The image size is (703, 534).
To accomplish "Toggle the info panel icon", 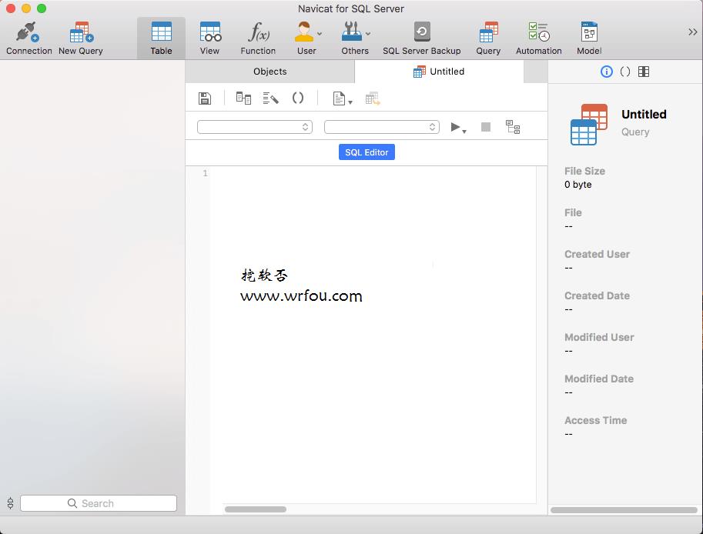I will click(x=606, y=72).
